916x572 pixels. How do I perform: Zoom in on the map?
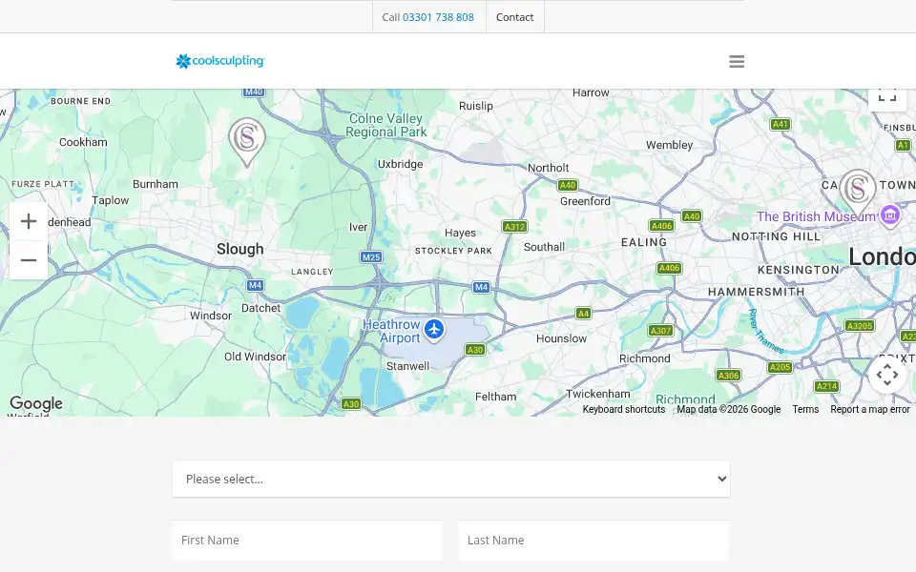tap(29, 221)
